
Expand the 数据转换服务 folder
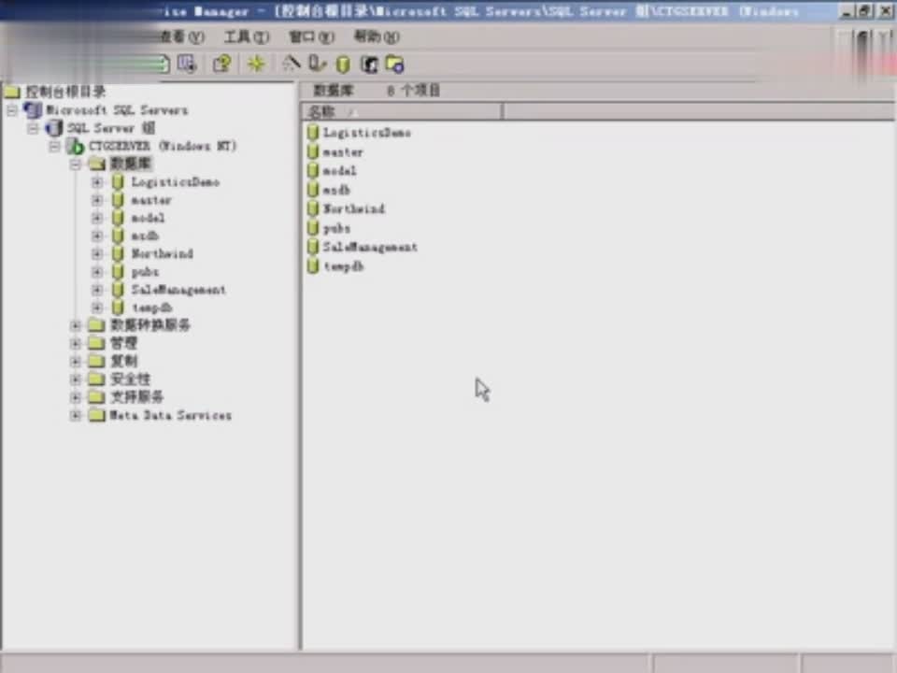coord(76,325)
